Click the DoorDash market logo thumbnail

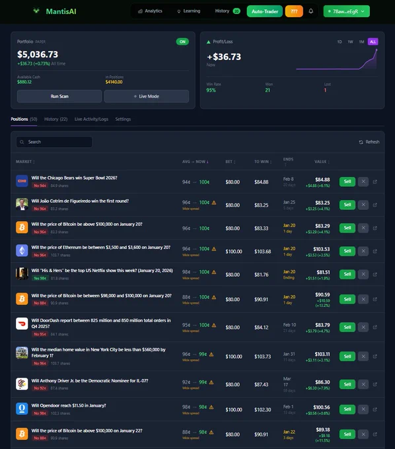[x=22, y=324]
